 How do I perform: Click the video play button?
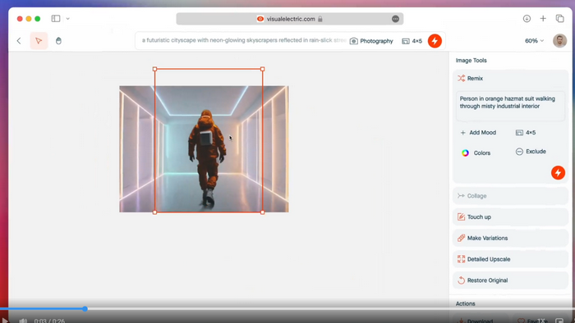pyautogui.click(x=5, y=321)
